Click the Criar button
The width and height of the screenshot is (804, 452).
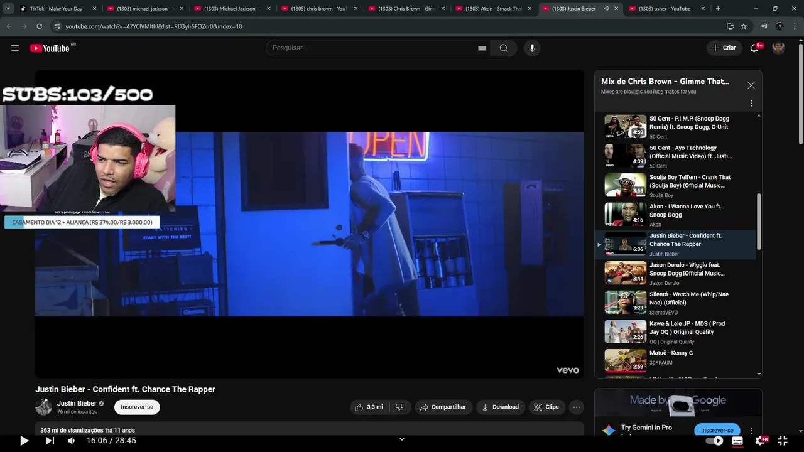pyautogui.click(x=724, y=48)
